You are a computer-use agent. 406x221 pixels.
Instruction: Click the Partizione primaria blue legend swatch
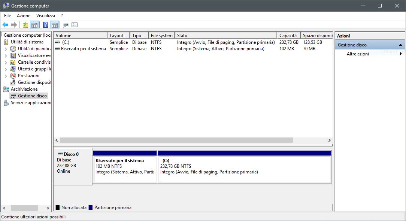[91, 208]
